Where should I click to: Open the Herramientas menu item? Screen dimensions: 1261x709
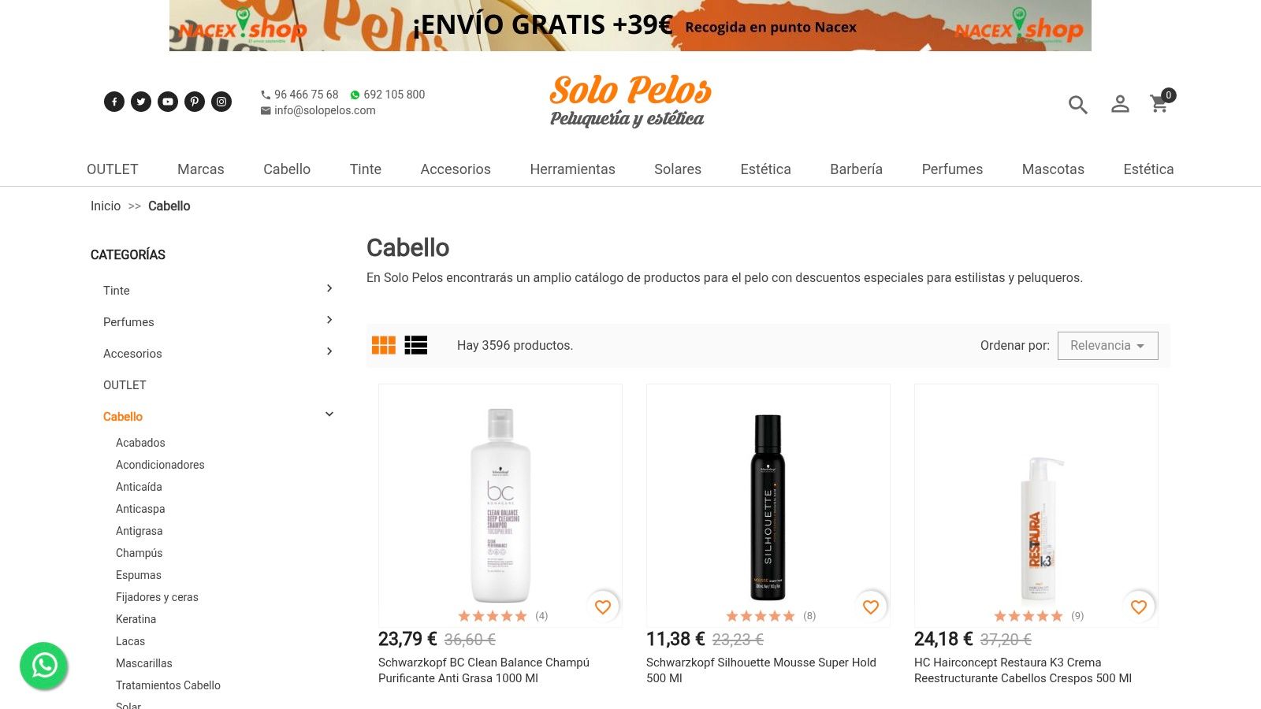572,169
